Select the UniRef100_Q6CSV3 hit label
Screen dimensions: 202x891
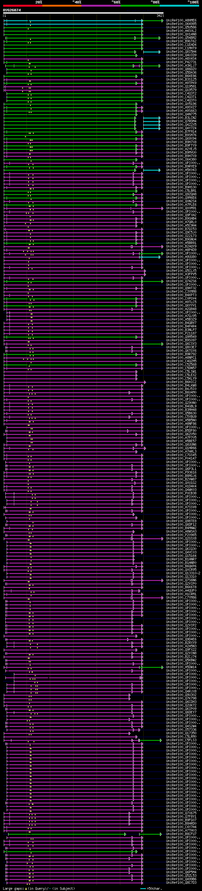coord(181,344)
